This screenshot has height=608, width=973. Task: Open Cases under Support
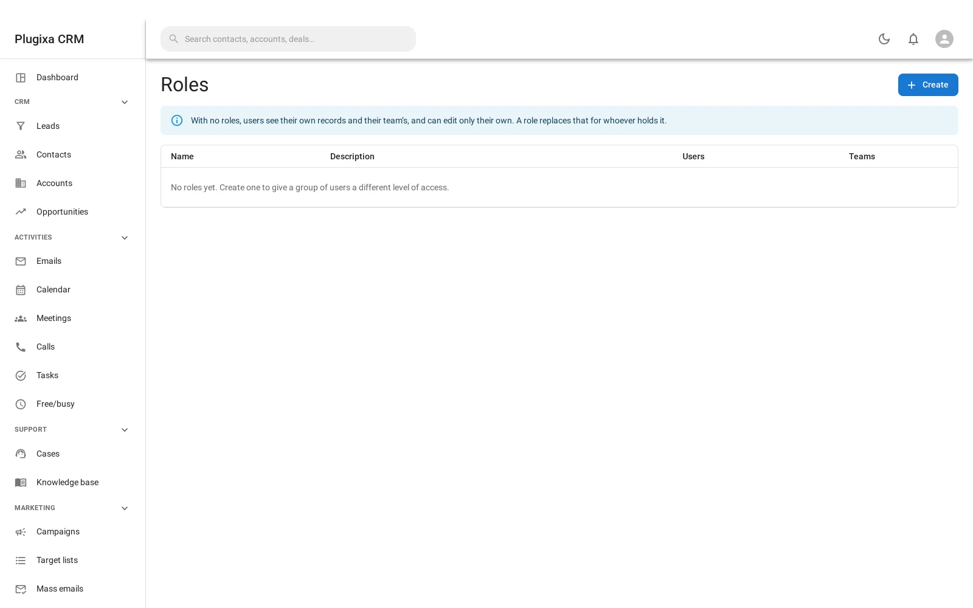[x=72, y=454]
